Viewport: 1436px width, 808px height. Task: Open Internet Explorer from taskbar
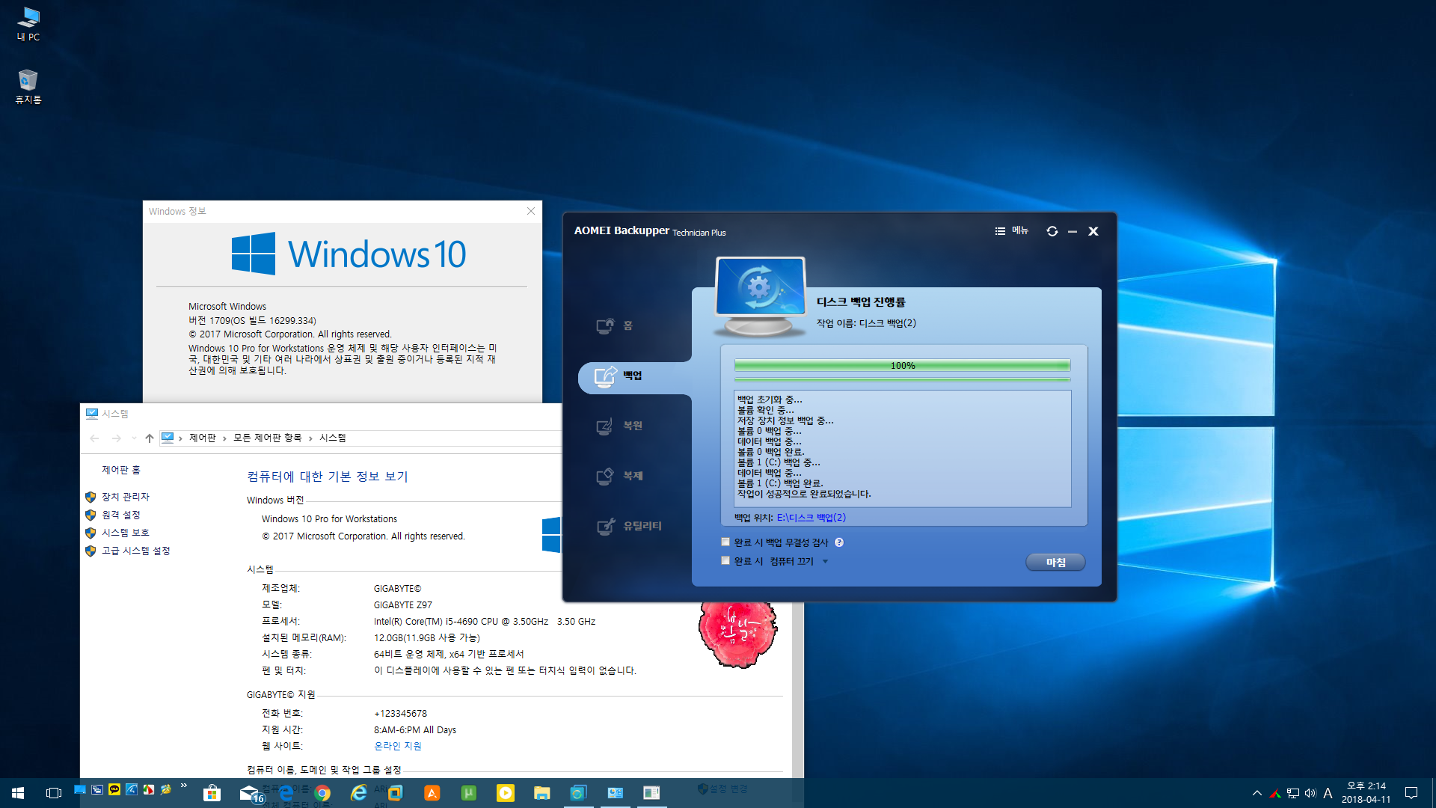click(x=359, y=792)
